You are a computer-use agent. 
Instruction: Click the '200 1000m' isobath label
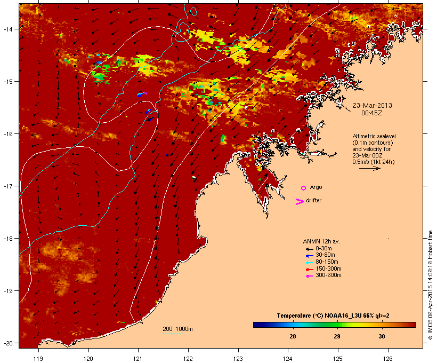177,329
